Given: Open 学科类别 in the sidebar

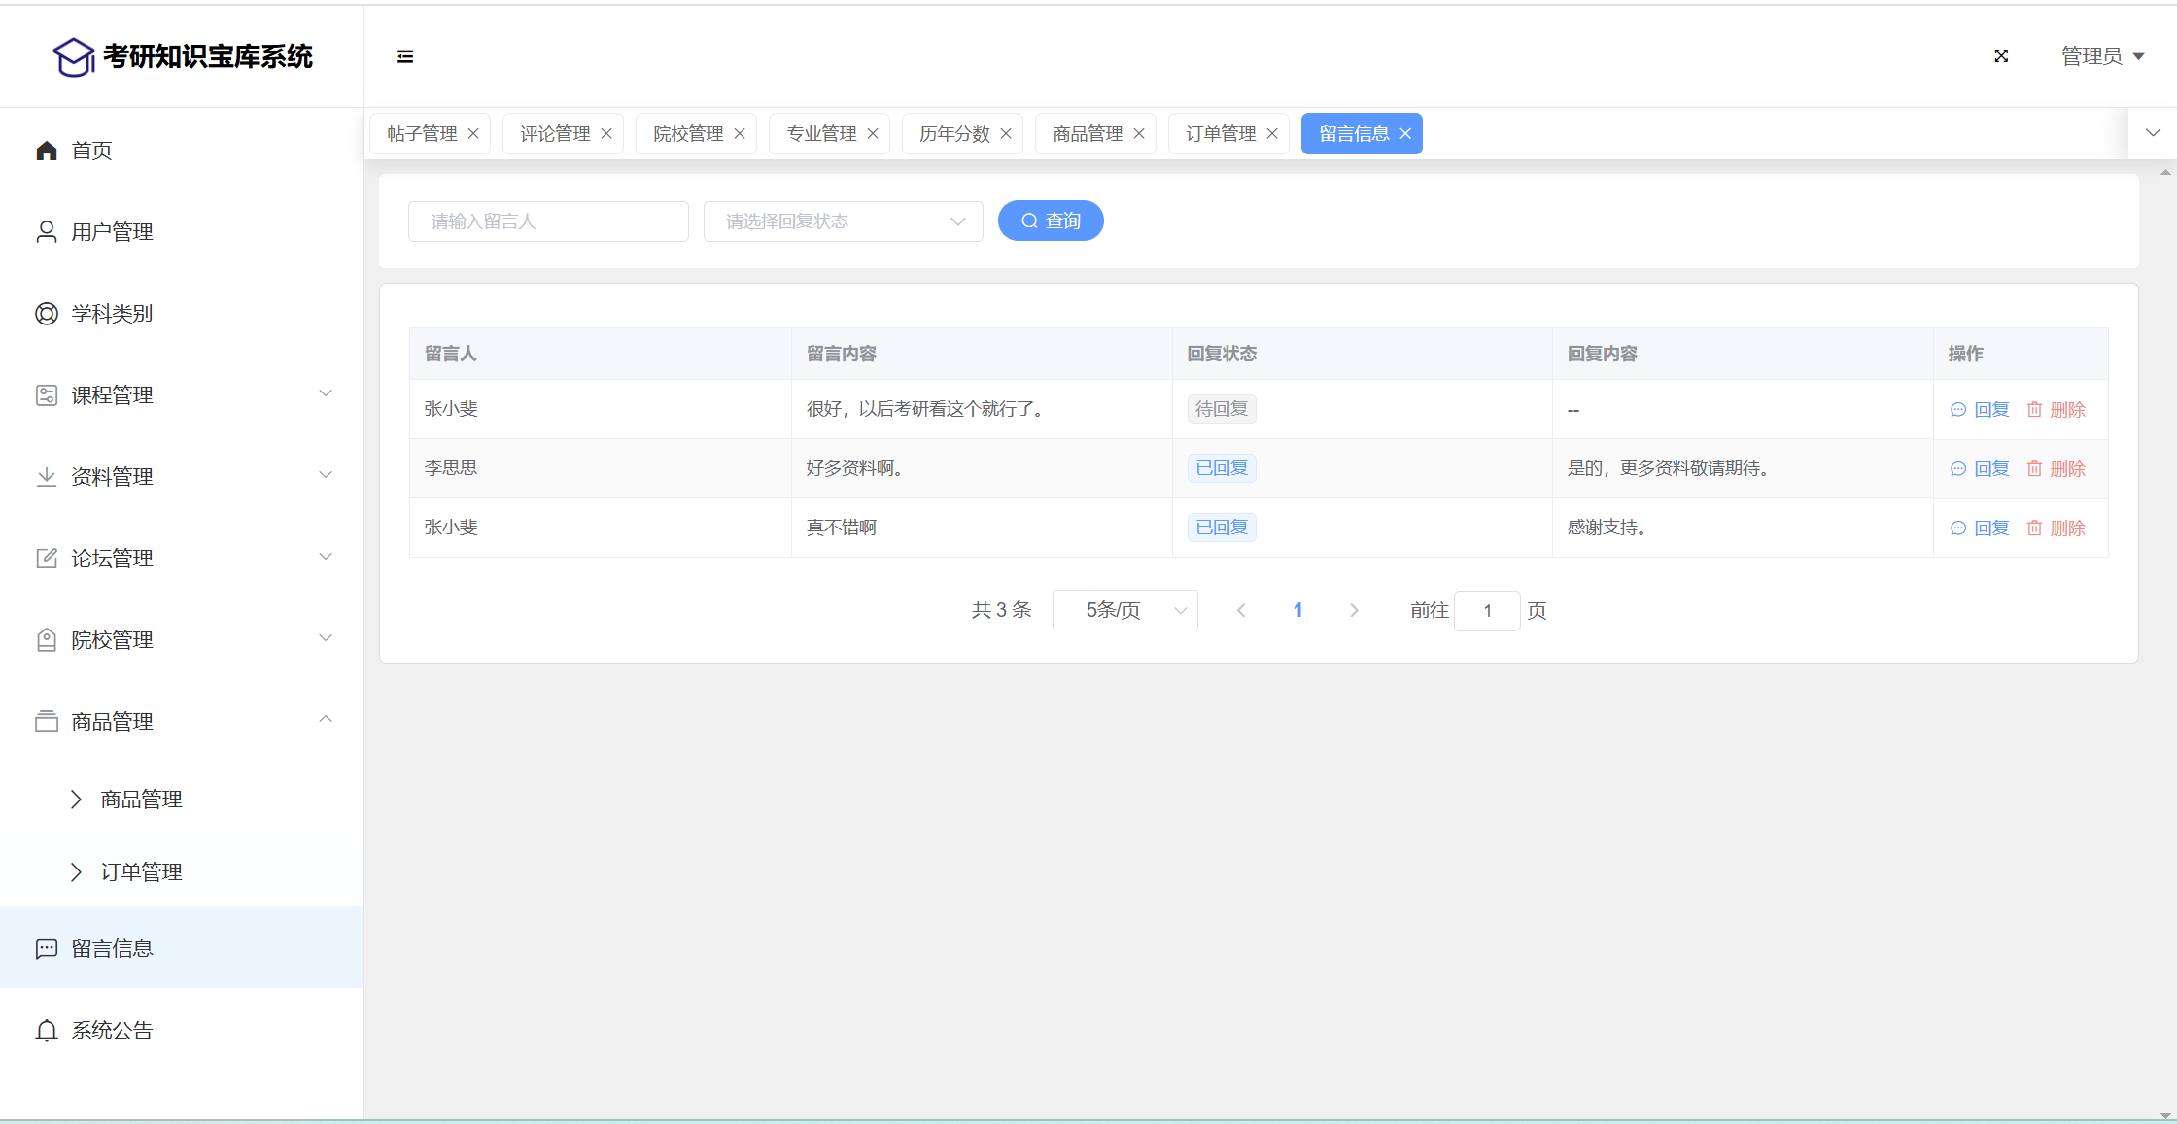Looking at the screenshot, I should pos(112,314).
